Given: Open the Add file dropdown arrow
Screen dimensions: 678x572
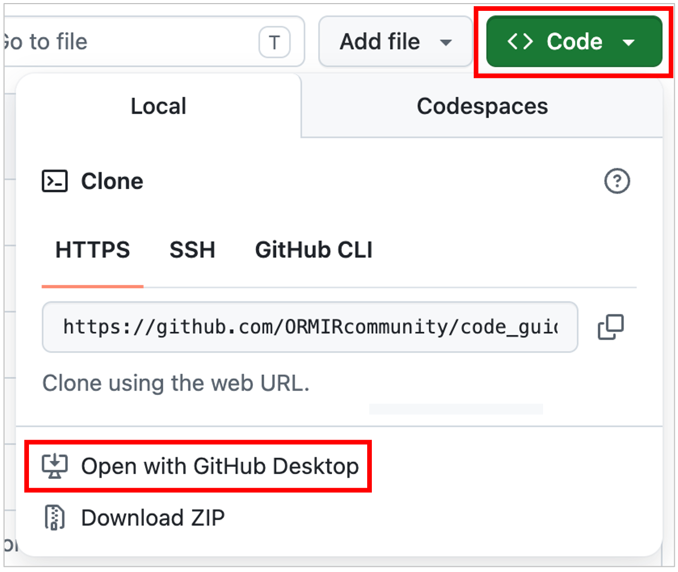Looking at the screenshot, I should (446, 42).
